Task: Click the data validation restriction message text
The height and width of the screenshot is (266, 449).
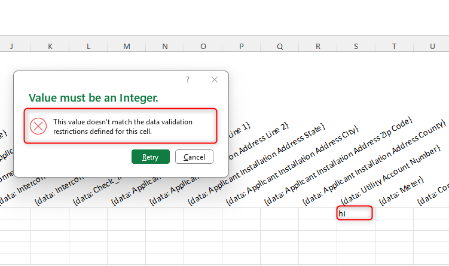Action: point(123,127)
